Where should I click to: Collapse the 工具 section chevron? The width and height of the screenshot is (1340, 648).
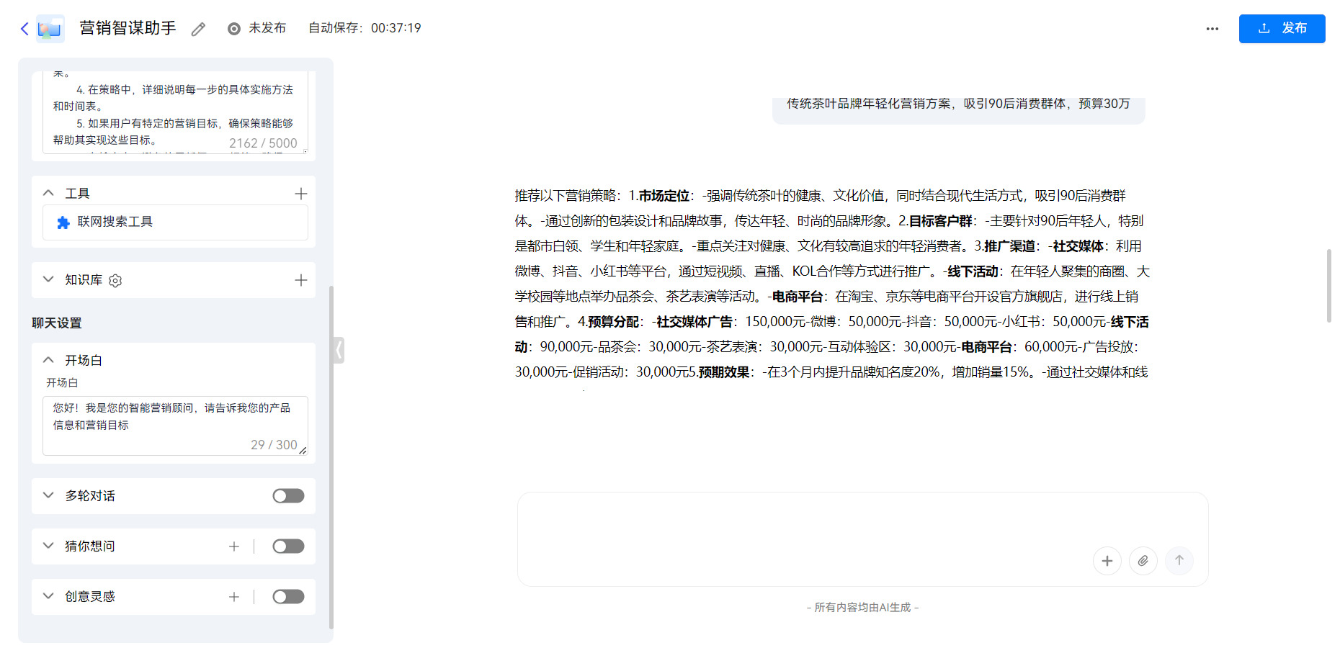(x=48, y=192)
